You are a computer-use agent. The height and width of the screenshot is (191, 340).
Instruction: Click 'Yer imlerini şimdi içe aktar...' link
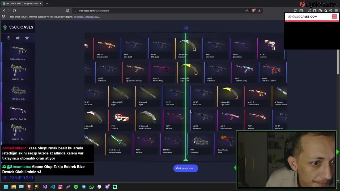[x=87, y=17]
